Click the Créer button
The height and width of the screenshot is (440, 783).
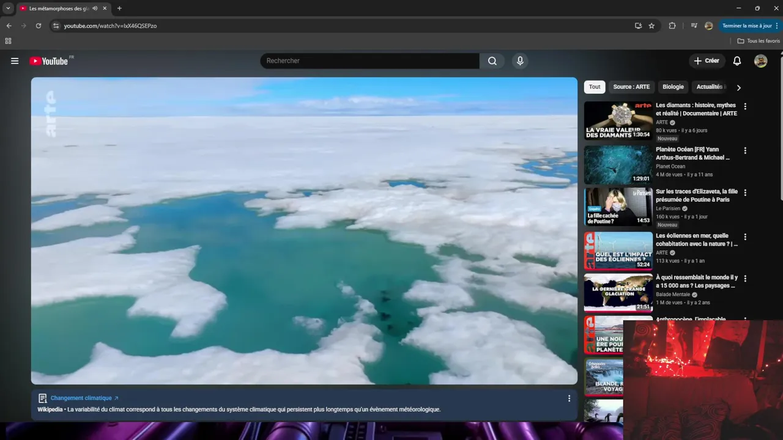point(707,61)
